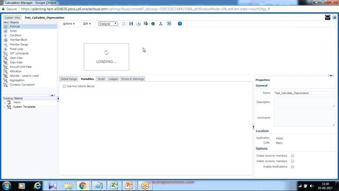Edit the rule Name field
339x191 pixels.
[304, 93]
